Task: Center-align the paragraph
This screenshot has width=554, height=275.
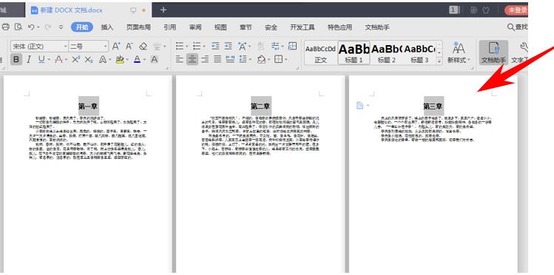Action: pos(192,59)
